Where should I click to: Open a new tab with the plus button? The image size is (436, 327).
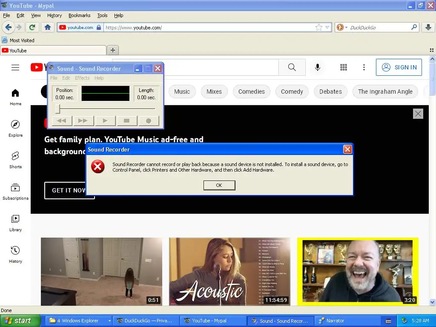pos(112,50)
